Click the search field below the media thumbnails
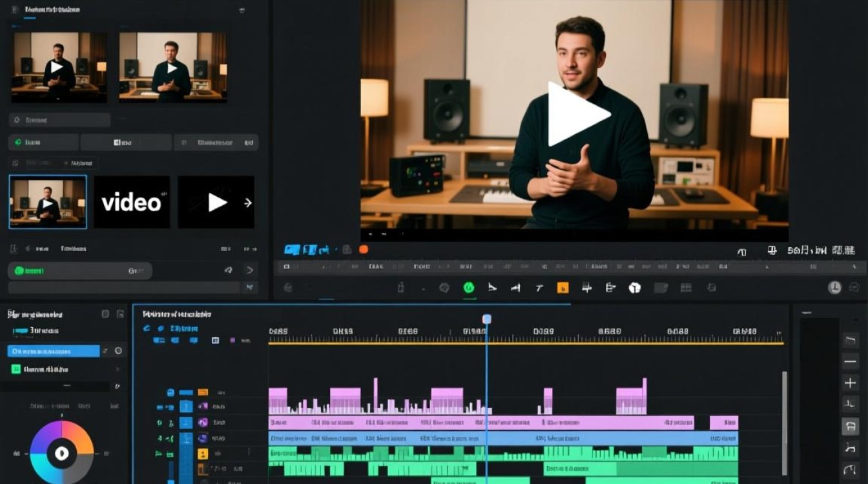 (59, 120)
